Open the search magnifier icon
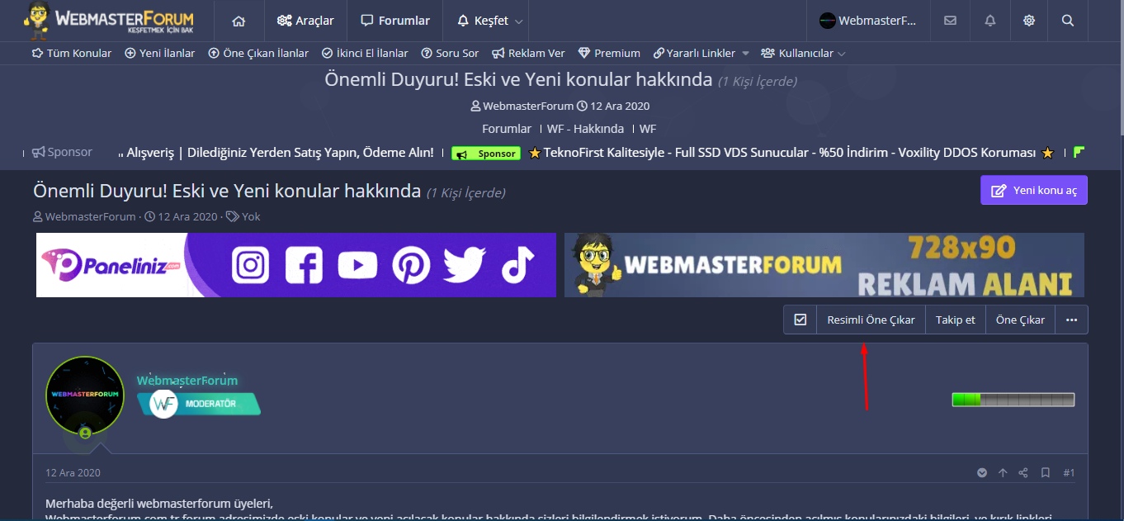 coord(1068,21)
